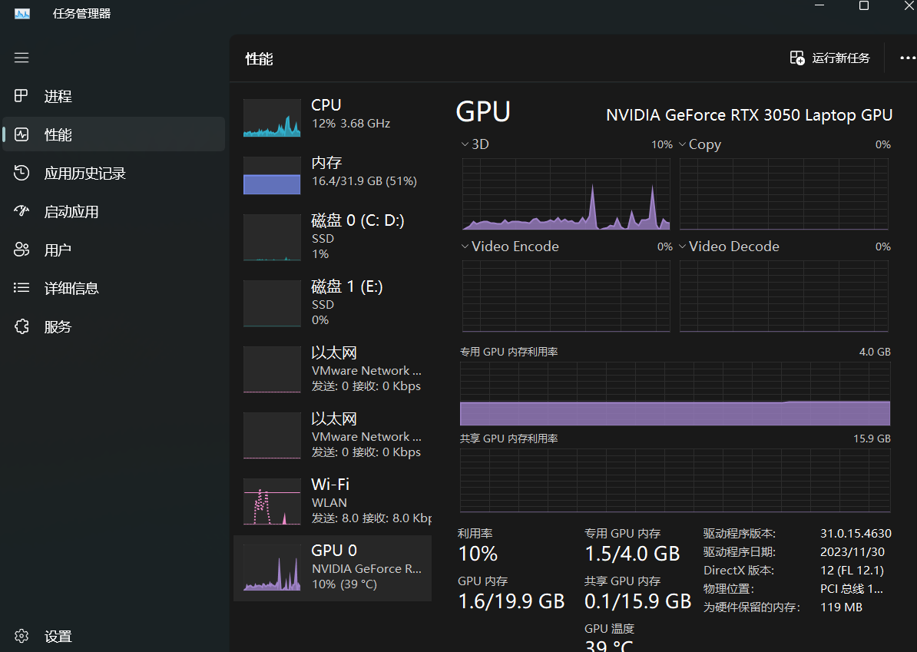Click the 物理位置 PCI 总线 value
Viewport: 917px width, 652px height.
pyautogui.click(x=852, y=589)
